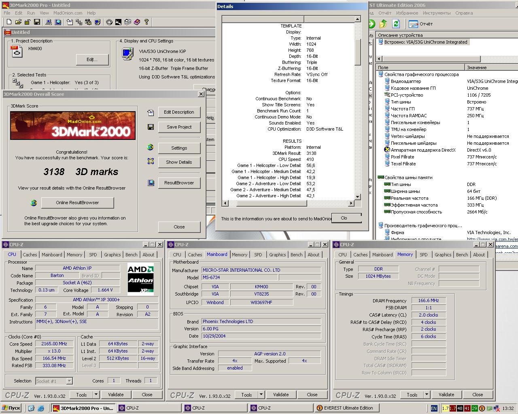Click the KM400 chipset field in CPU-Z
518x414 pixels.
[x=261, y=287]
